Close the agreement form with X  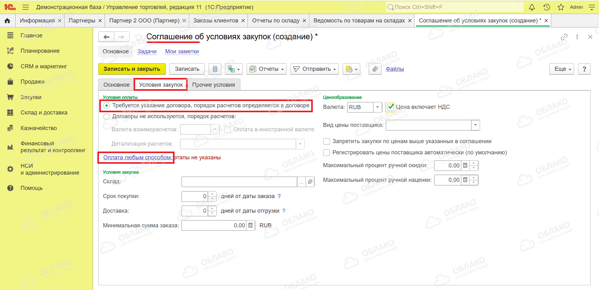point(590,37)
